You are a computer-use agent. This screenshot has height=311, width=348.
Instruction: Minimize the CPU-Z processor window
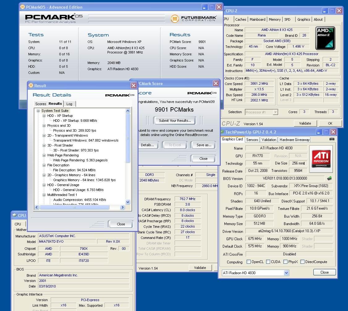325,11
